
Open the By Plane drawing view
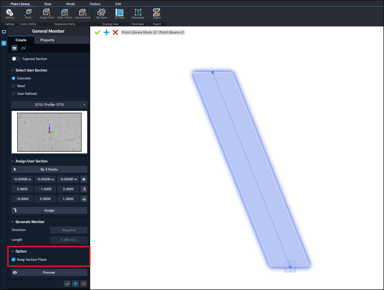(101, 14)
